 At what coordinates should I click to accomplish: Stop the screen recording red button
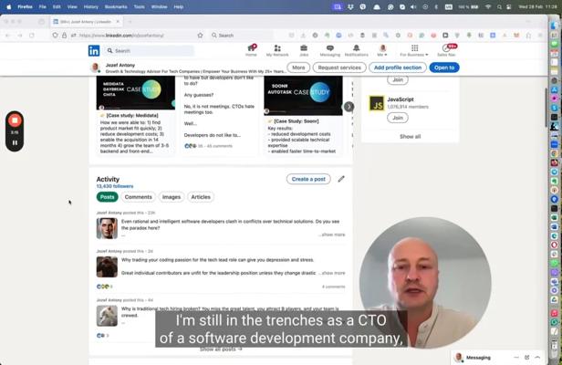click(15, 120)
